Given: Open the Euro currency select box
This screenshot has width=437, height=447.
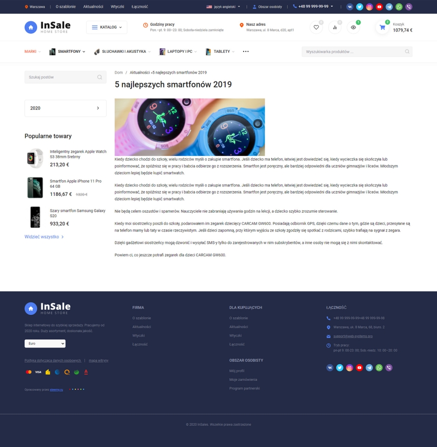Looking at the screenshot, I should pyautogui.click(x=45, y=343).
